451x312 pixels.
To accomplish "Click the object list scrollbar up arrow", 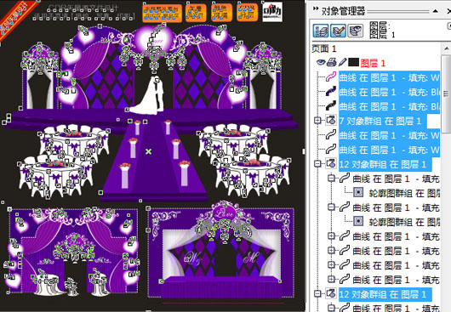I will pyautogui.click(x=447, y=48).
